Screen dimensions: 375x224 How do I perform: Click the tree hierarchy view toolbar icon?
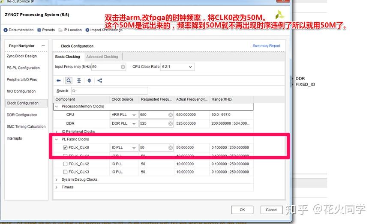coord(100,81)
